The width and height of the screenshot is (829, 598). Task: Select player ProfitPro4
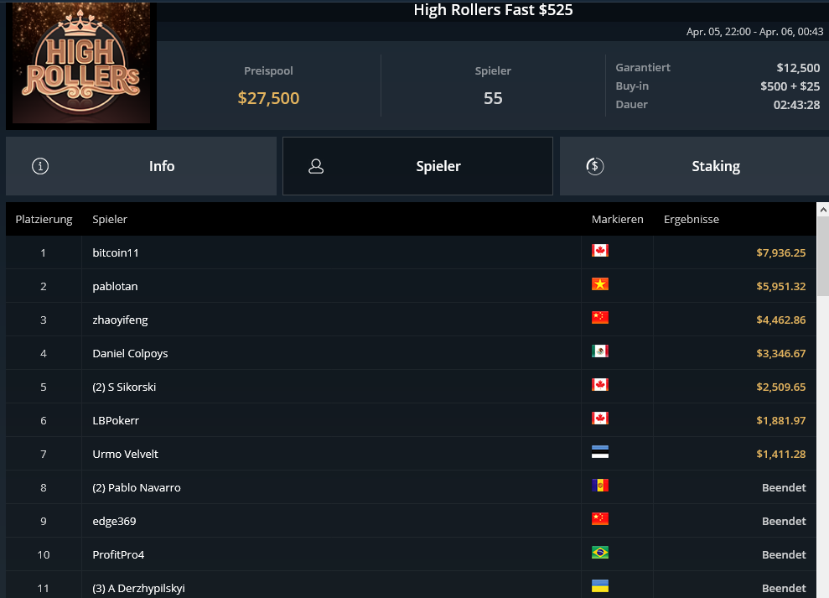click(118, 554)
